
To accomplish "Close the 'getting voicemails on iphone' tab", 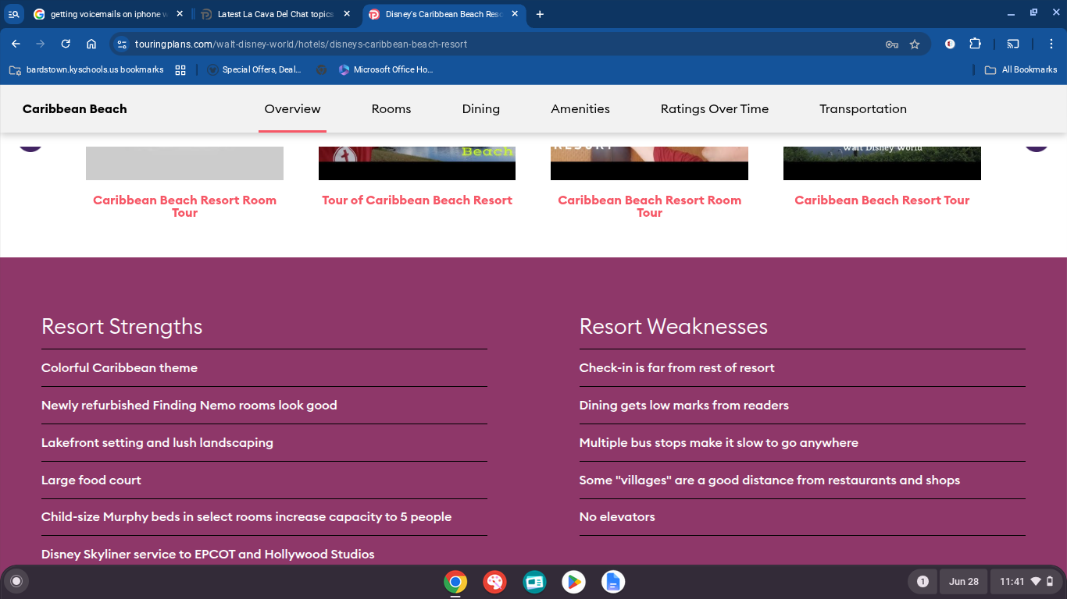I will click(x=180, y=14).
